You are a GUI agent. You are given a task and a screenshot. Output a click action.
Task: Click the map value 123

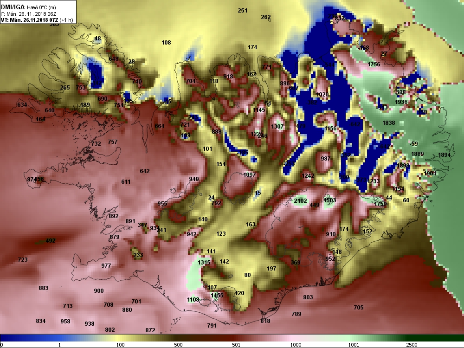[x=221, y=234]
